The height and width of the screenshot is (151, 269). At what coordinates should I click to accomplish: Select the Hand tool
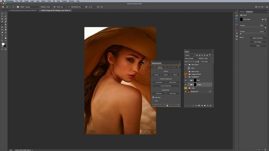[x=5, y=38]
